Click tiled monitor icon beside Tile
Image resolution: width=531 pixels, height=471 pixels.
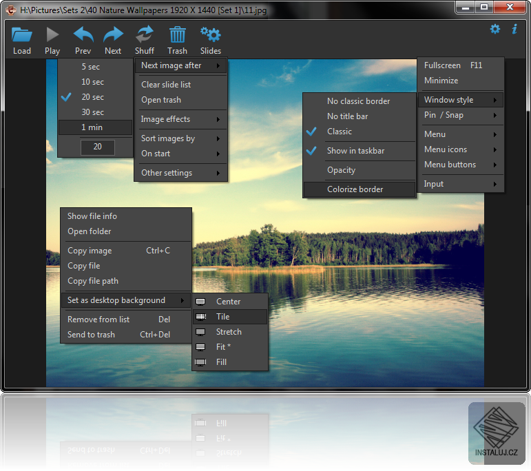pos(201,317)
